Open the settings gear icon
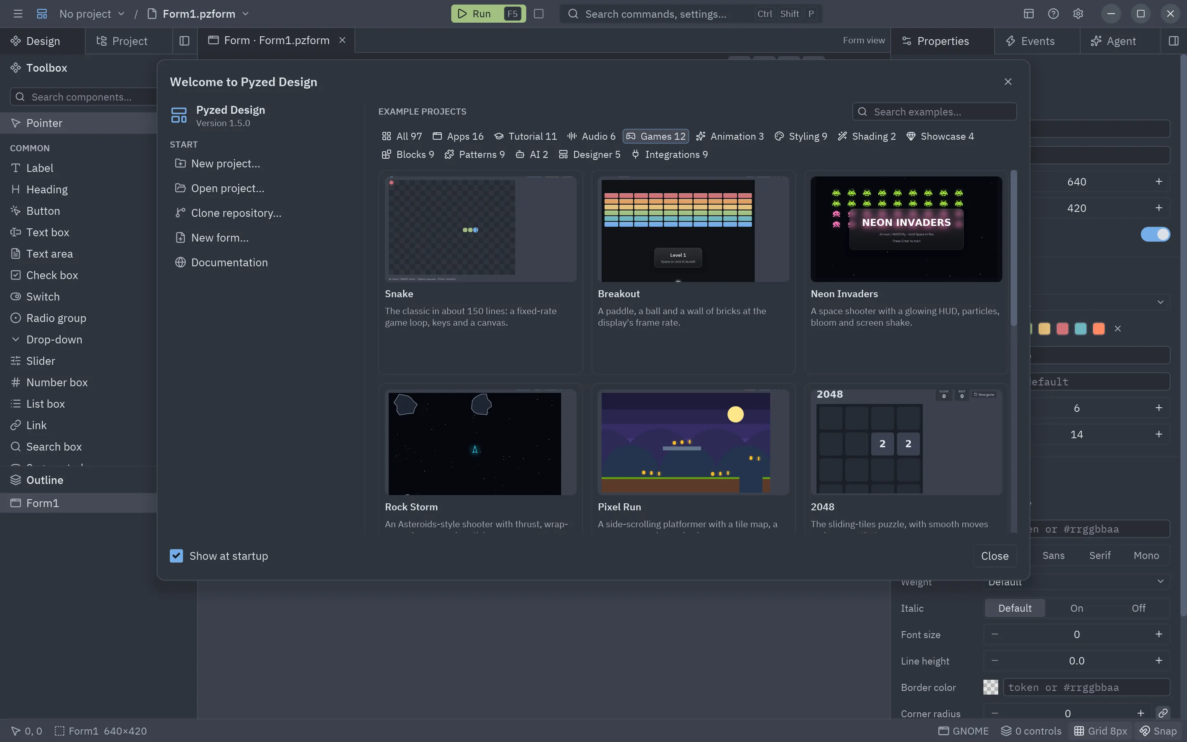This screenshot has width=1187, height=742. 1078,14
